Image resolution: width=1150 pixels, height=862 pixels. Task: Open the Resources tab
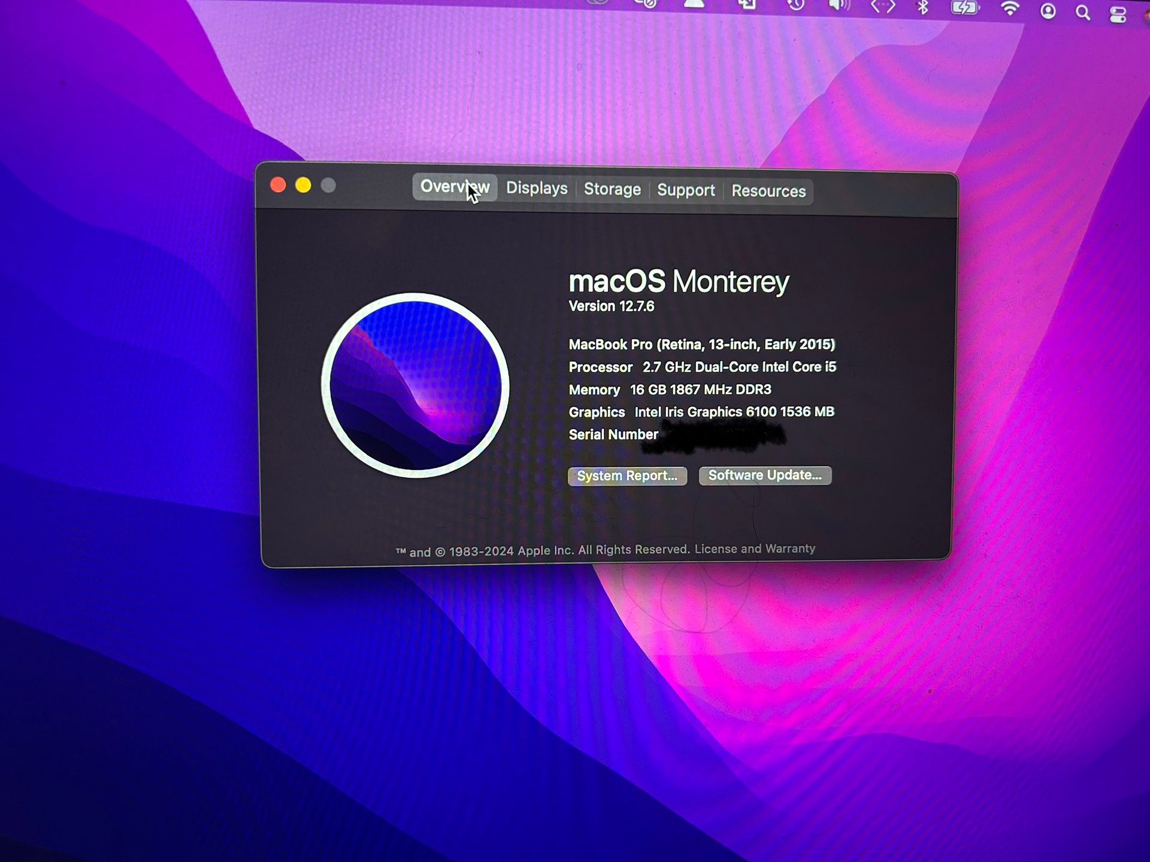(x=768, y=192)
